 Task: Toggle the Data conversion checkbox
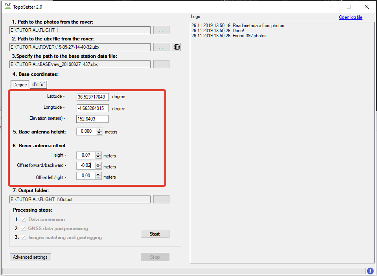(23, 219)
